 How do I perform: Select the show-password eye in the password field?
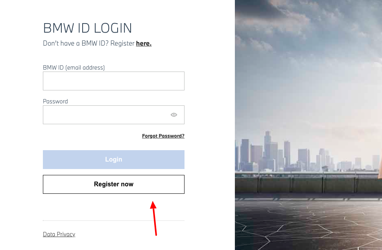tap(173, 114)
